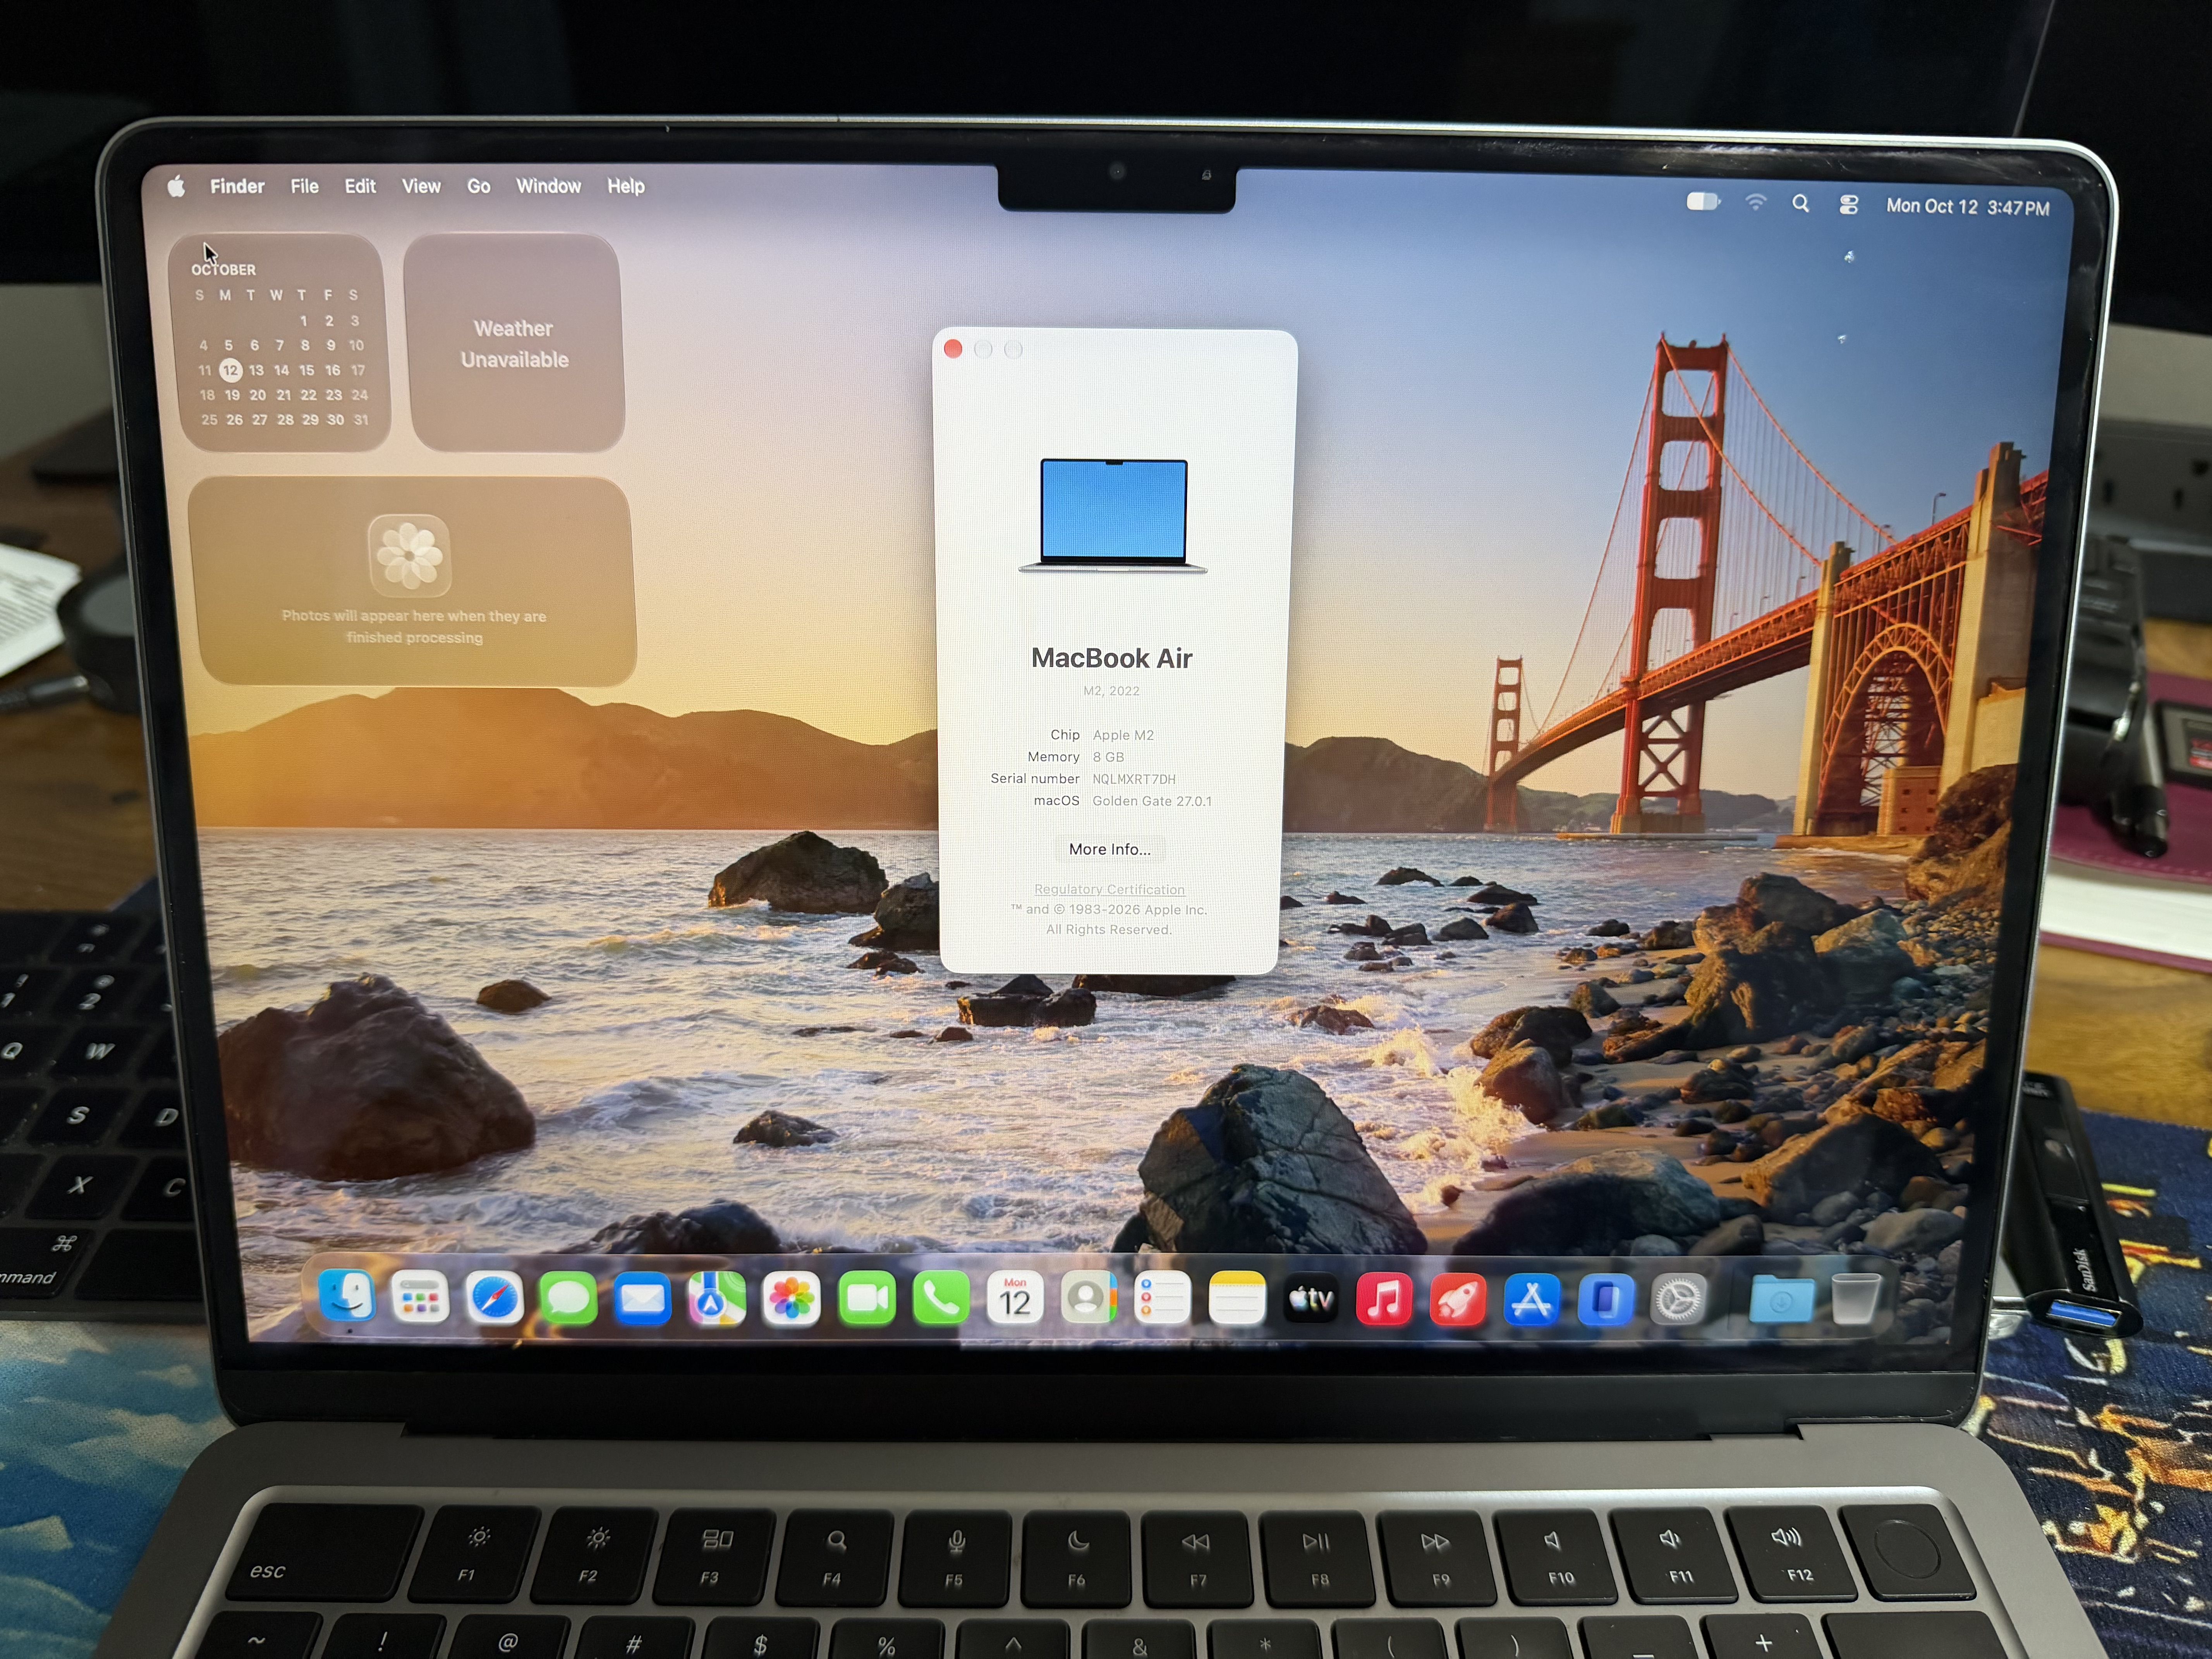Launch Reminders from the Dock
Image resolution: width=2212 pixels, height=1659 pixels.
point(1162,1299)
